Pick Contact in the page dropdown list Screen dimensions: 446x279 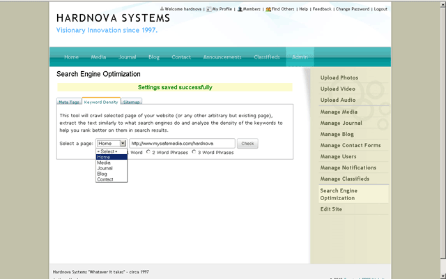point(105,179)
